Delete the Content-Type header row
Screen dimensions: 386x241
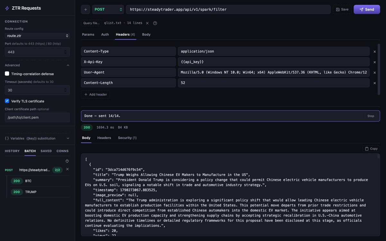(374, 51)
